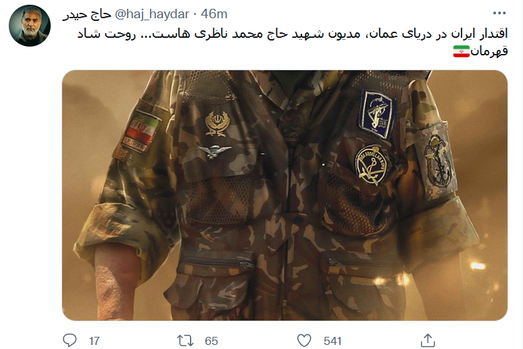Click the first line of tweet text
Viewport: 523px width, 349px height.
point(293,34)
